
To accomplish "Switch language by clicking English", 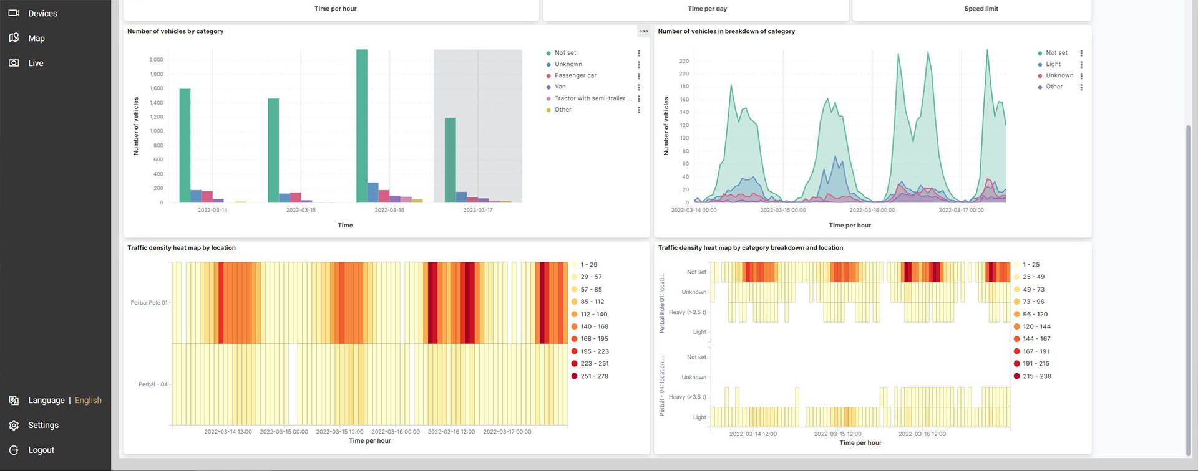I will 88,400.
